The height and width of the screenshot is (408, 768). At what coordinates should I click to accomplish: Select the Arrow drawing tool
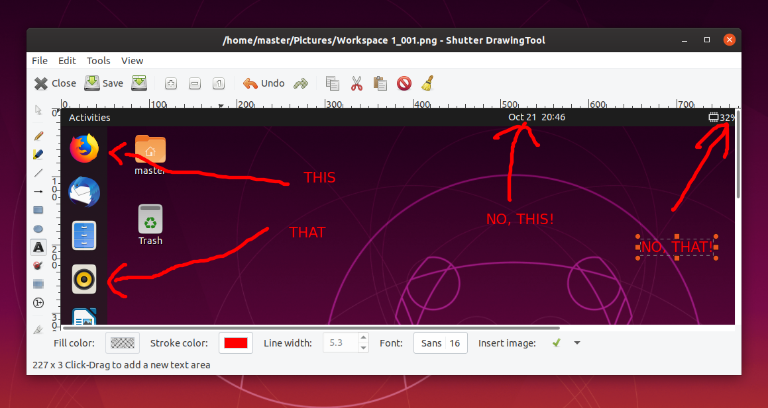pyautogui.click(x=38, y=191)
